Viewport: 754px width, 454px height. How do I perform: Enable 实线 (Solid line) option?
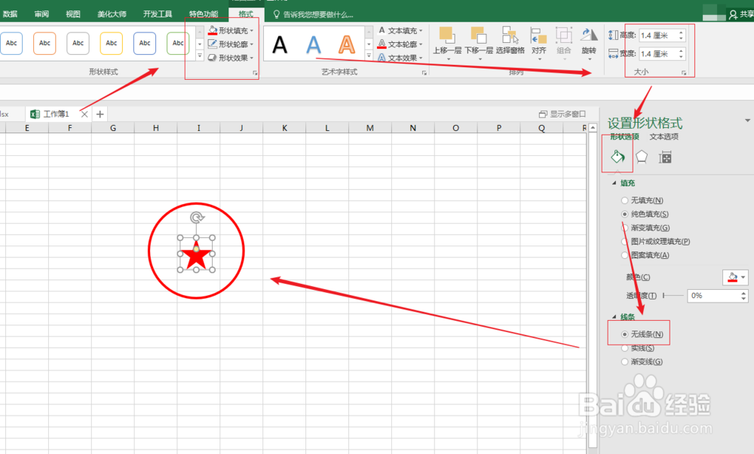(x=639, y=347)
